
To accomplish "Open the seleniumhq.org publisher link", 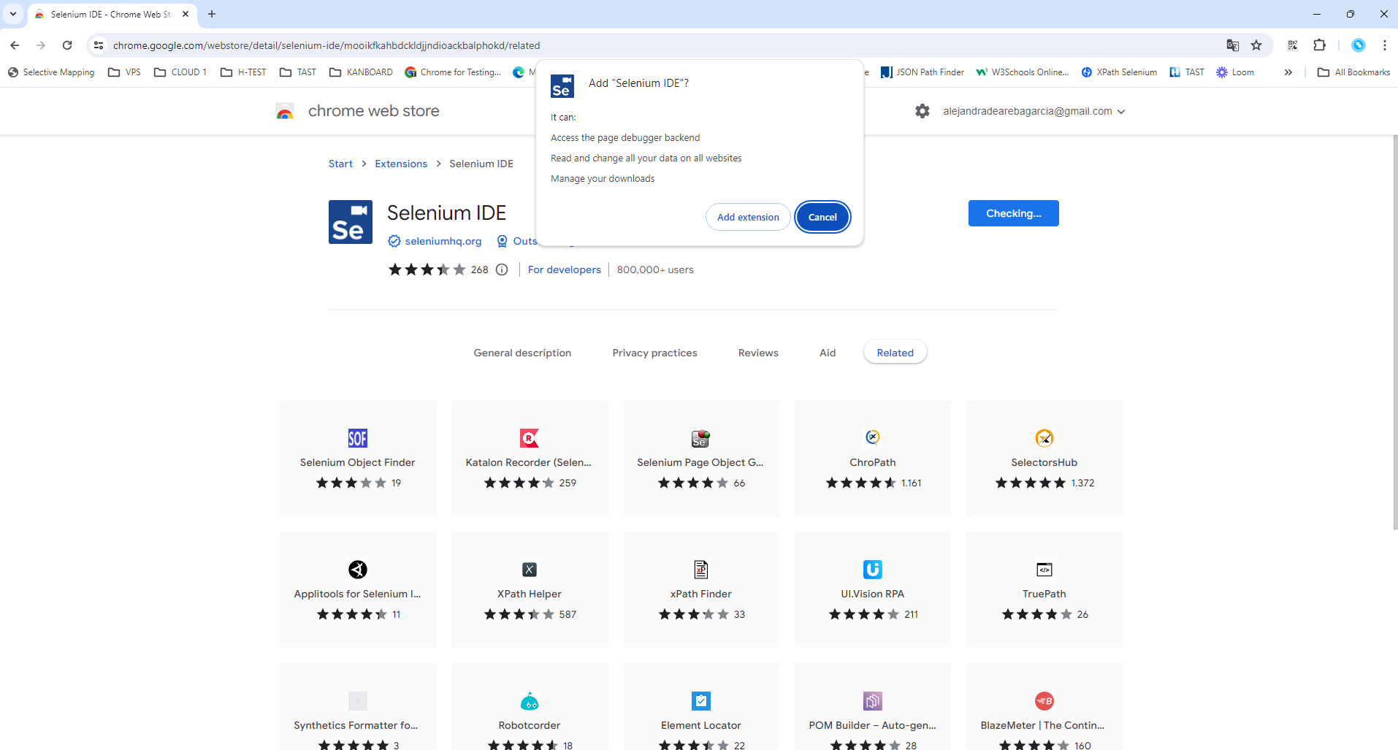I will click(443, 241).
